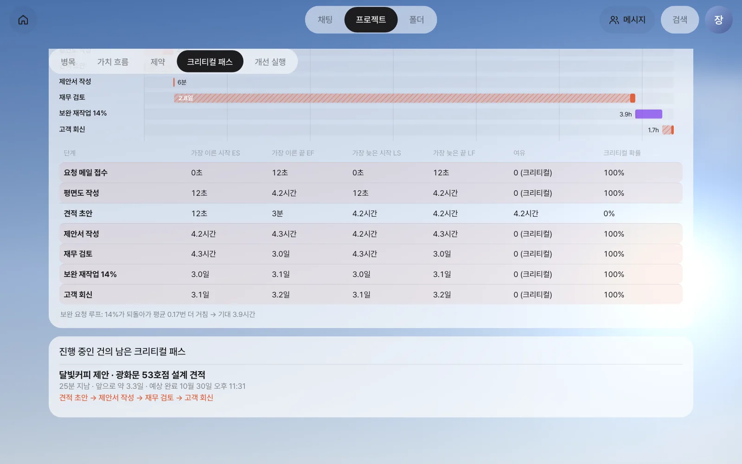Click the 4.2시간 slack value of 견적 초안

click(526, 213)
